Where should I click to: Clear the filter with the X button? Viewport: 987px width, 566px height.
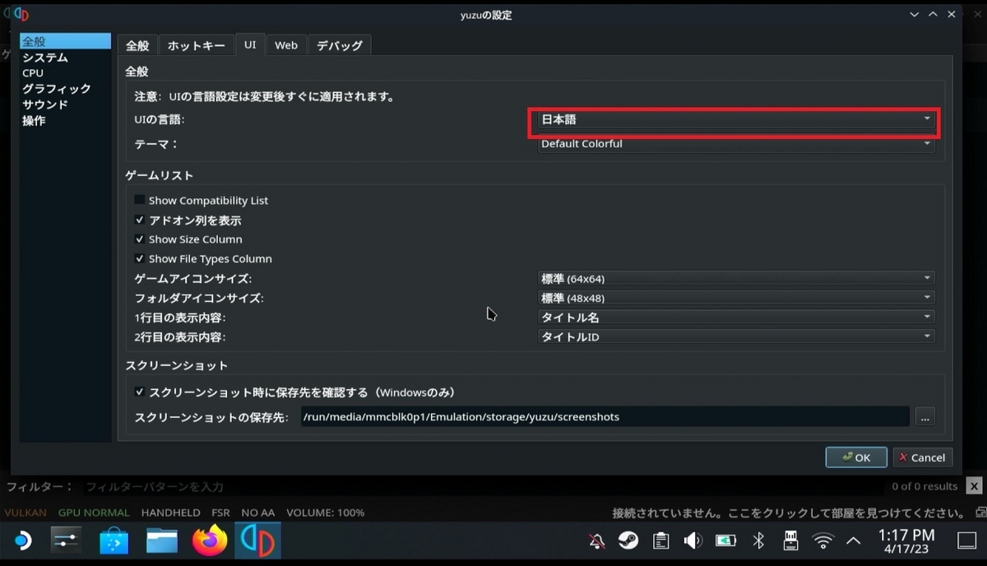click(975, 486)
